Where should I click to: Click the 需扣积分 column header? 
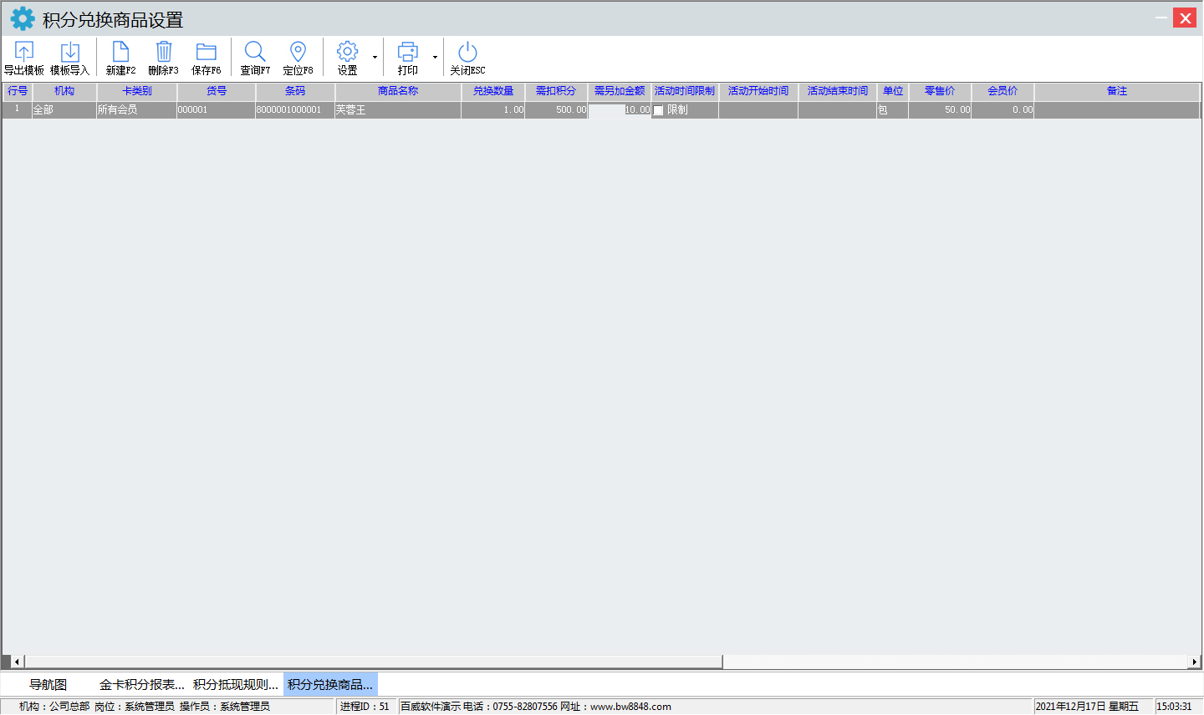pyautogui.click(x=556, y=91)
